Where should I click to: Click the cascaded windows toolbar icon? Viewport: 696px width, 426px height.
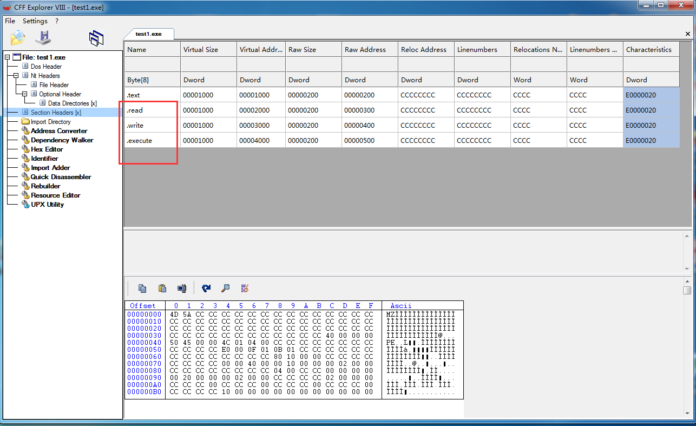[x=96, y=38]
